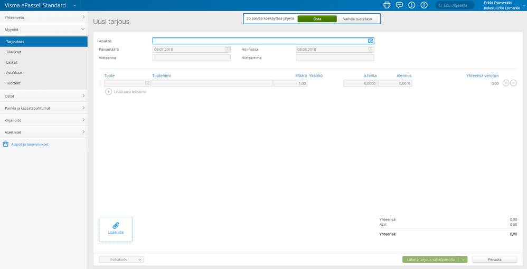Viewport: 527px width, 269px height.
Task: Open the question mark help icon
Action: coord(424,5)
